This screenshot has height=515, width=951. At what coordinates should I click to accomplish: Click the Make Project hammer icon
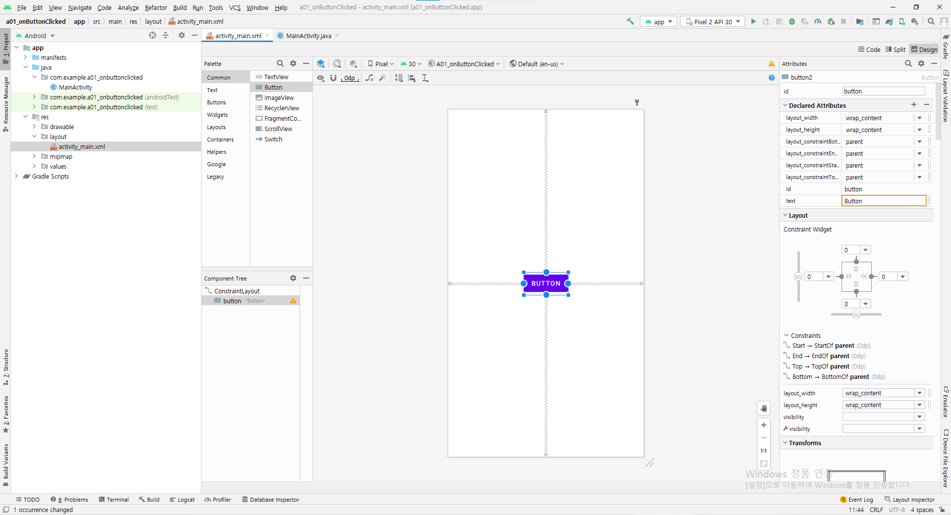(630, 21)
